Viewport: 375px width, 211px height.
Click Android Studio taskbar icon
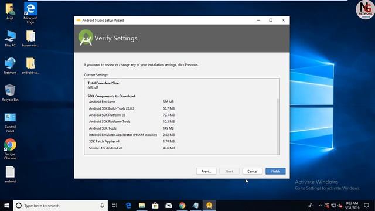coord(209,206)
